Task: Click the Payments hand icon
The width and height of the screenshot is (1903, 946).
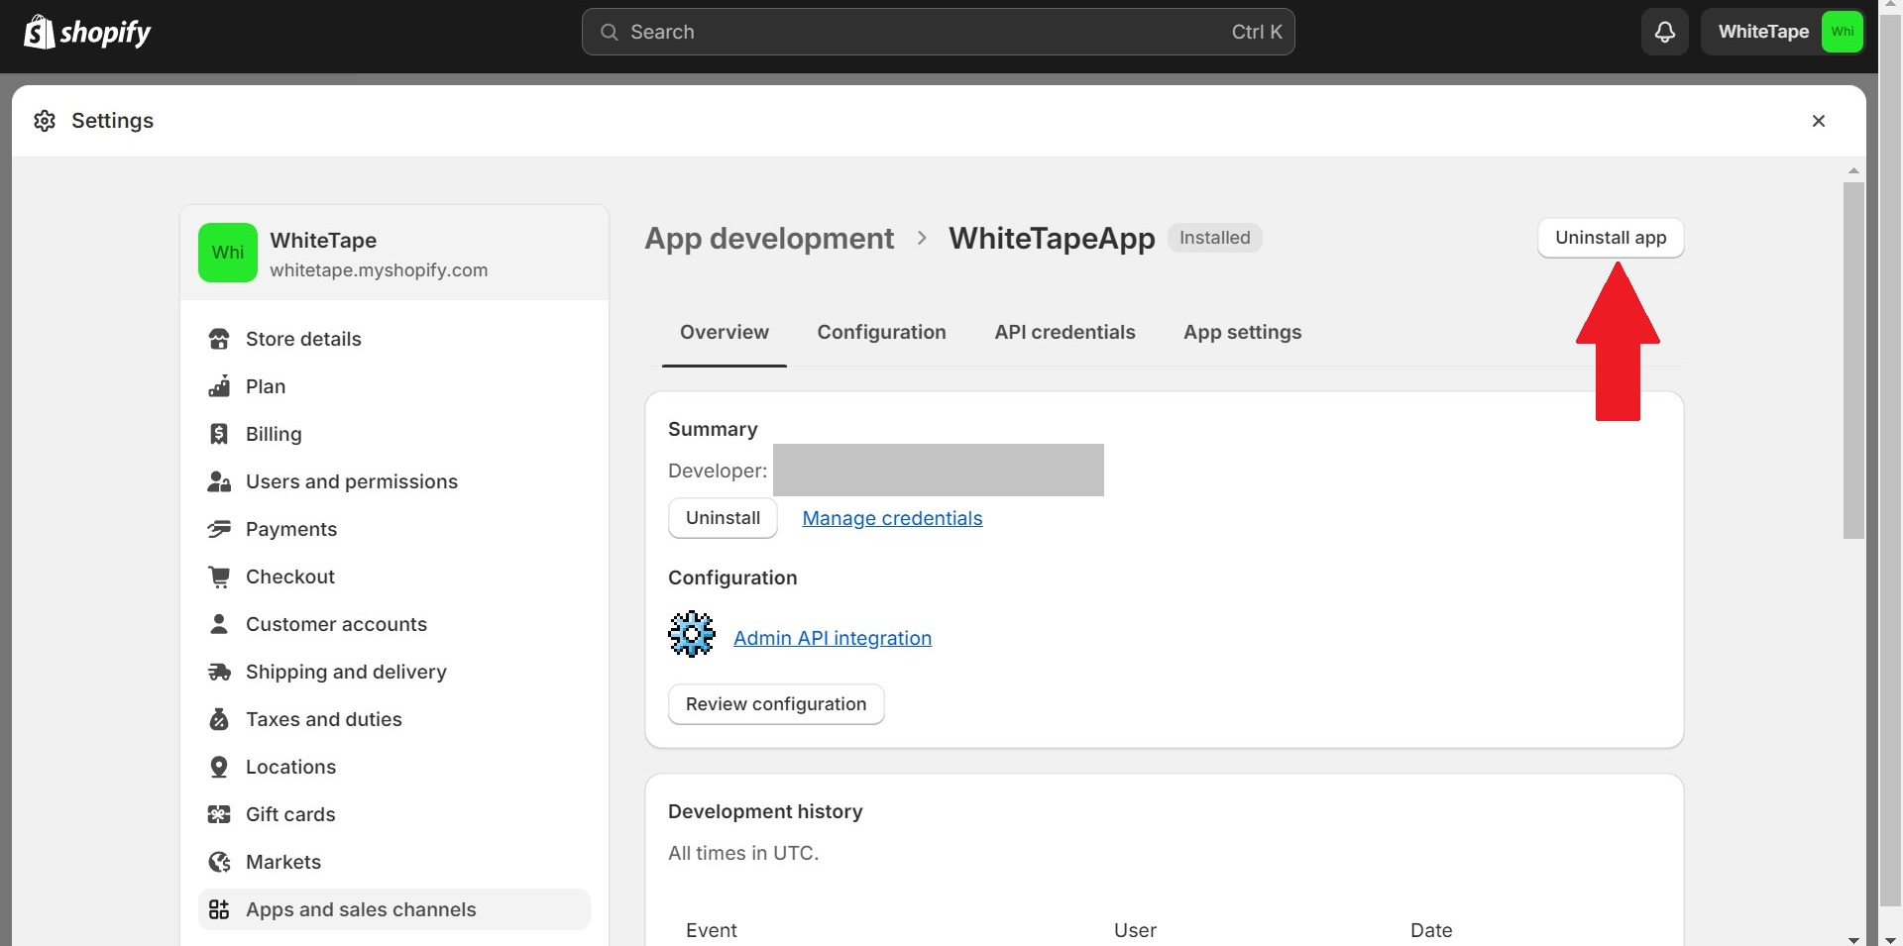Action: tap(219, 529)
